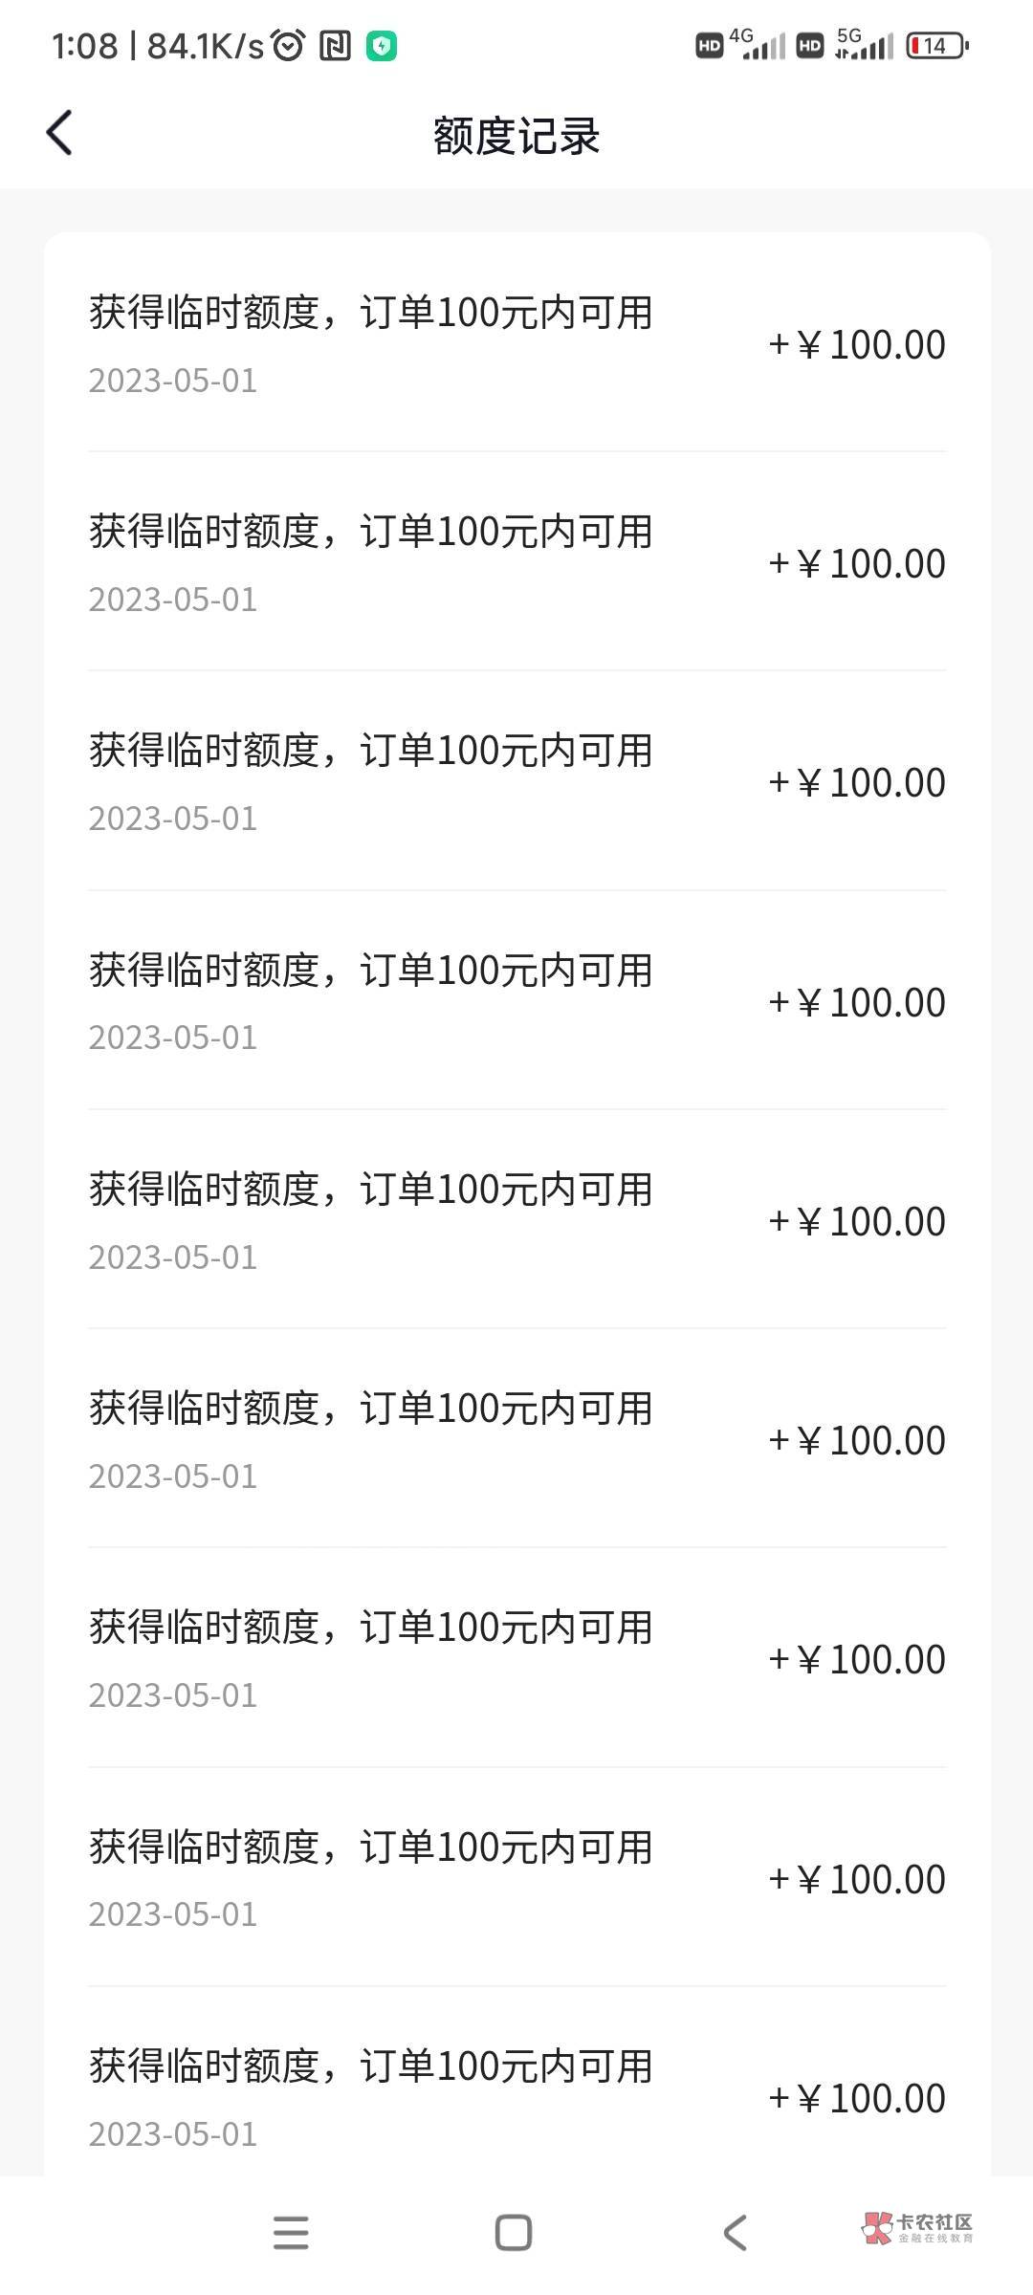The image size is (1033, 2295).
Task: Open the sixth 获得临时额度 record
Action: pyautogui.click(x=516, y=1439)
